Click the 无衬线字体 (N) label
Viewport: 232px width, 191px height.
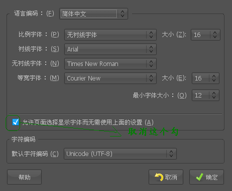[35, 63]
